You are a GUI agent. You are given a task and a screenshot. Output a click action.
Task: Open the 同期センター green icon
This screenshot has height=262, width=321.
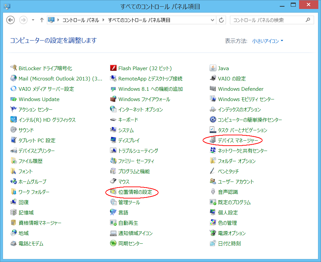tap(113, 243)
